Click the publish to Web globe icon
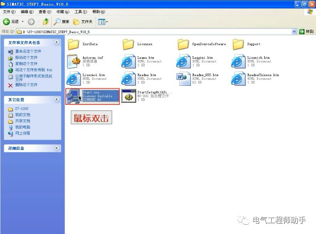Viewport: 316px width, 234px height. pyautogui.click(x=10, y=71)
